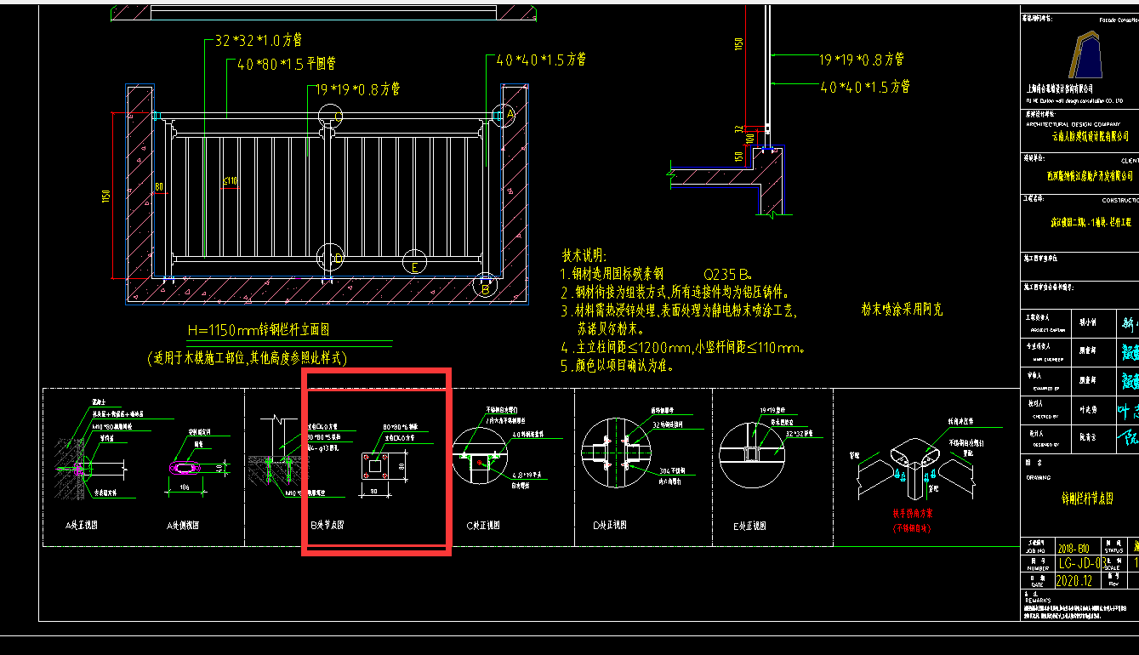Select the E处正视图 caption
Viewport: 1139px width, 655px height.
[749, 526]
